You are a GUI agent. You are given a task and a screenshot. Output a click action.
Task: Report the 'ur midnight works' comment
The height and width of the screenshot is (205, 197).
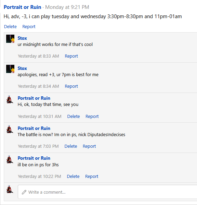71,56
